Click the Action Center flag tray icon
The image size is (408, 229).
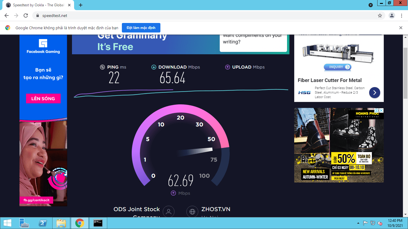tap(365, 223)
